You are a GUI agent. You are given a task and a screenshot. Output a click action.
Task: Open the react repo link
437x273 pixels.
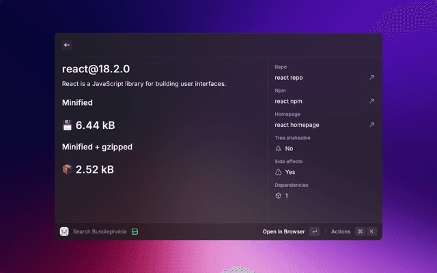[x=289, y=78]
